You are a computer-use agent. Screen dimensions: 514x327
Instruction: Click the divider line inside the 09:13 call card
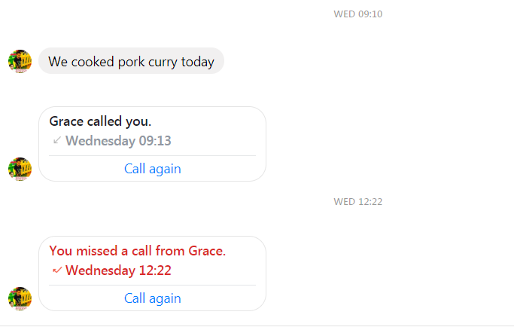153,156
